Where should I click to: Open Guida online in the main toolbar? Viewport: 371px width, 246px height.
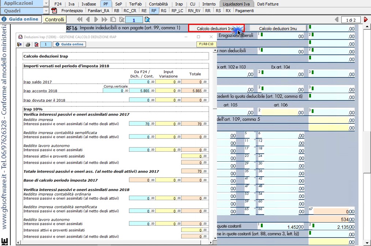pyautogui.click(x=20, y=19)
